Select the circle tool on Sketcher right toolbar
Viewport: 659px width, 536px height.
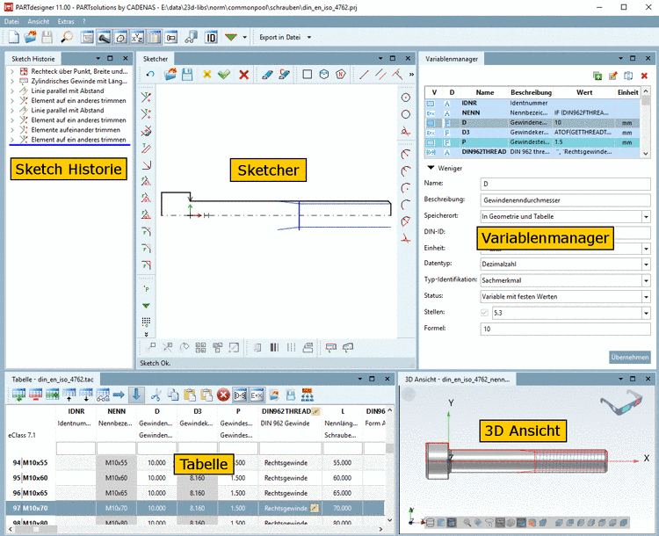(x=406, y=114)
